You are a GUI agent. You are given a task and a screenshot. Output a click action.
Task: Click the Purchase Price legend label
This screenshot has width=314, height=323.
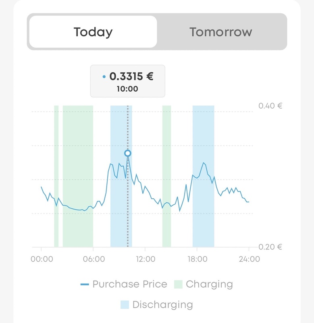point(130,284)
